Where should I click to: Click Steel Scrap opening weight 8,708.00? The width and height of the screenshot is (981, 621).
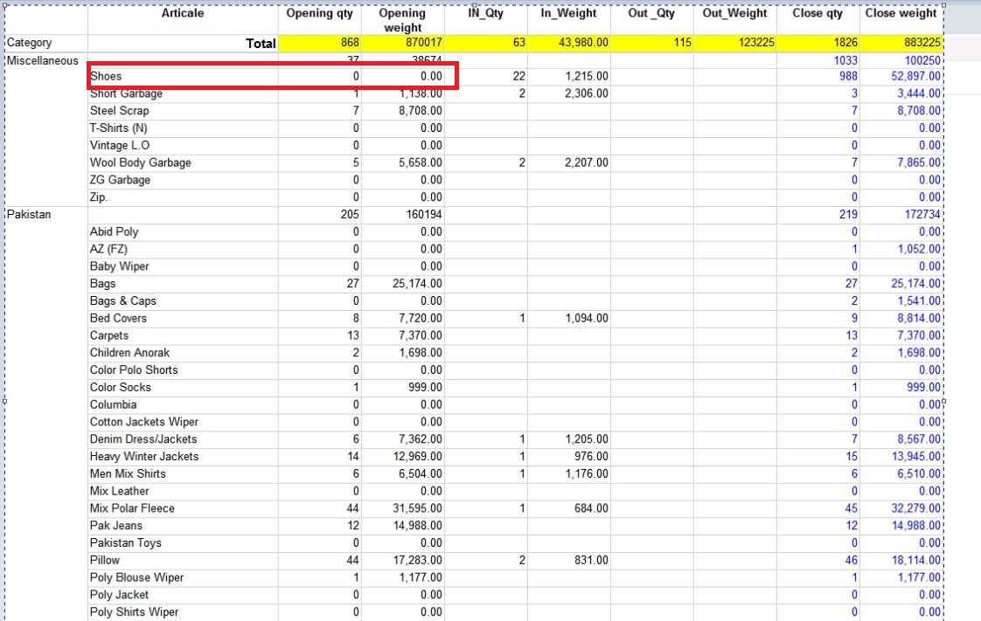[421, 111]
